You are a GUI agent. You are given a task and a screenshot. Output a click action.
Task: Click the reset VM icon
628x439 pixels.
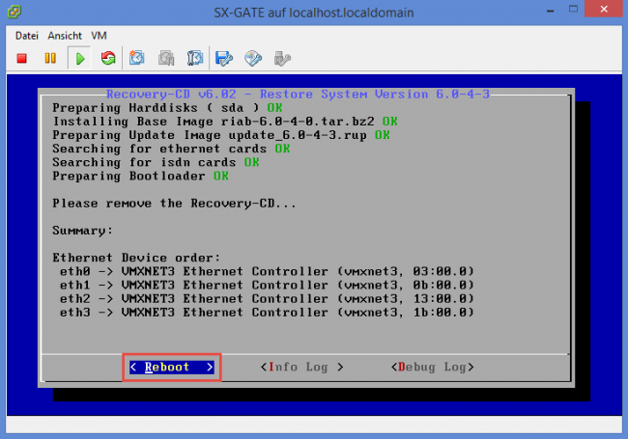point(108,59)
